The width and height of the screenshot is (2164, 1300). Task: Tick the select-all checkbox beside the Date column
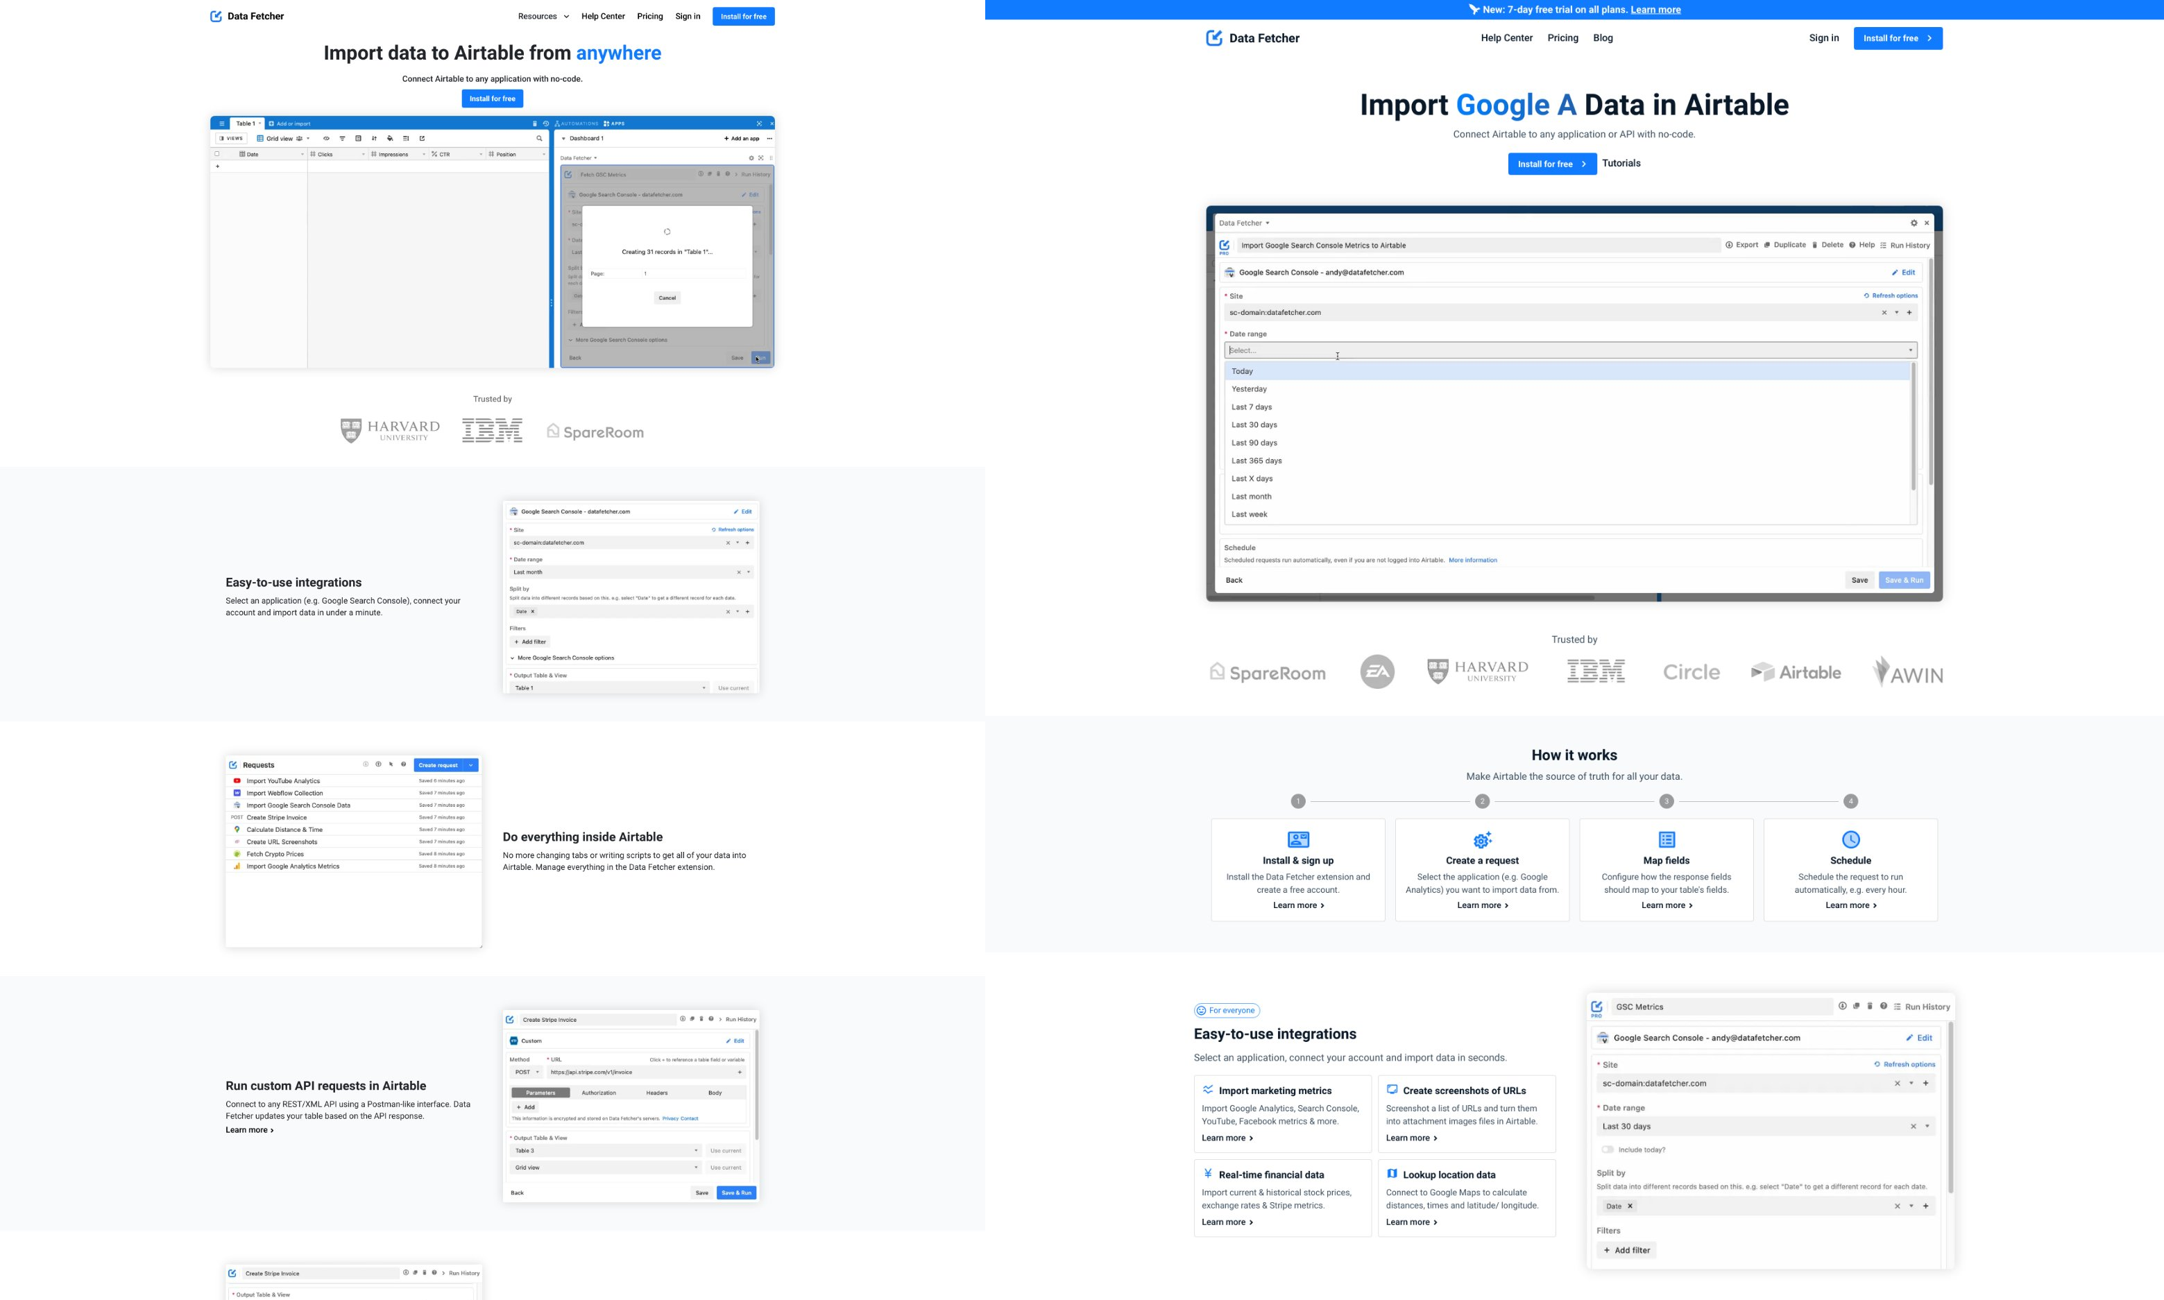click(x=217, y=154)
